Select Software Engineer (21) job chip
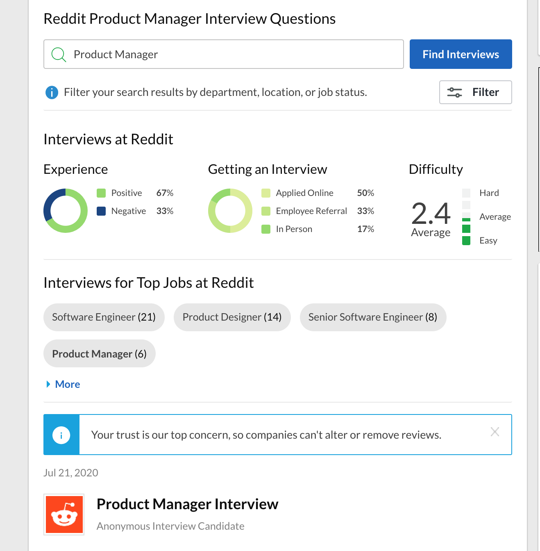 click(104, 317)
